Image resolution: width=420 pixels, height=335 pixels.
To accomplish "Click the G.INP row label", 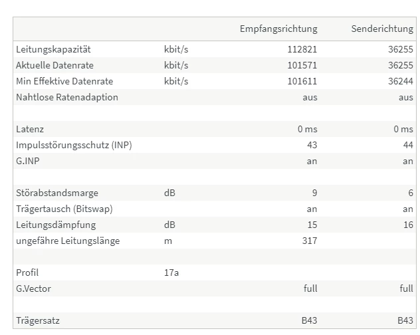I will (x=29, y=161).
